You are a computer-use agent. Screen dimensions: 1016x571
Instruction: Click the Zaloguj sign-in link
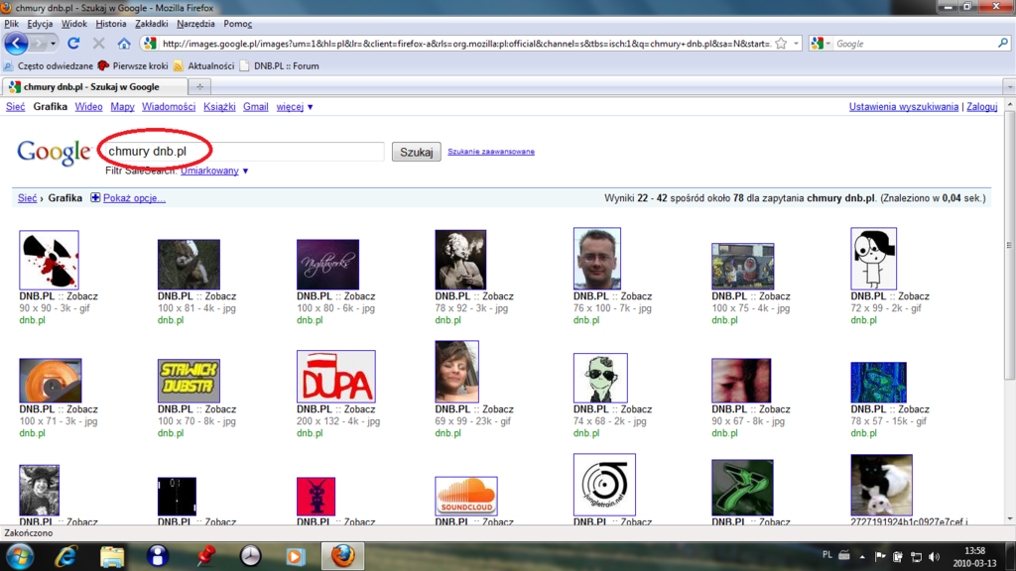pos(982,107)
